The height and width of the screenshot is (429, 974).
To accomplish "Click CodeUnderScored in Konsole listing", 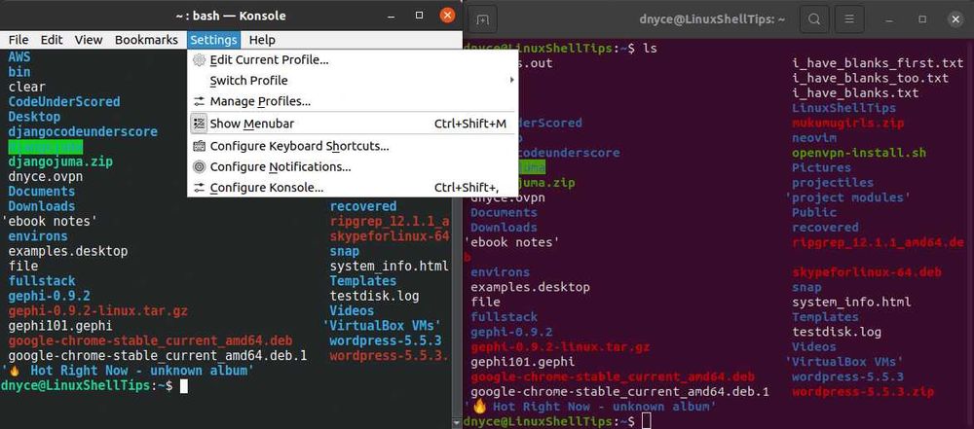I will tap(64, 102).
